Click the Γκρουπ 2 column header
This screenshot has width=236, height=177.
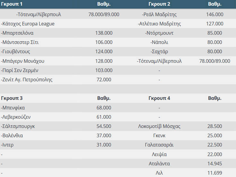coord(159,4)
